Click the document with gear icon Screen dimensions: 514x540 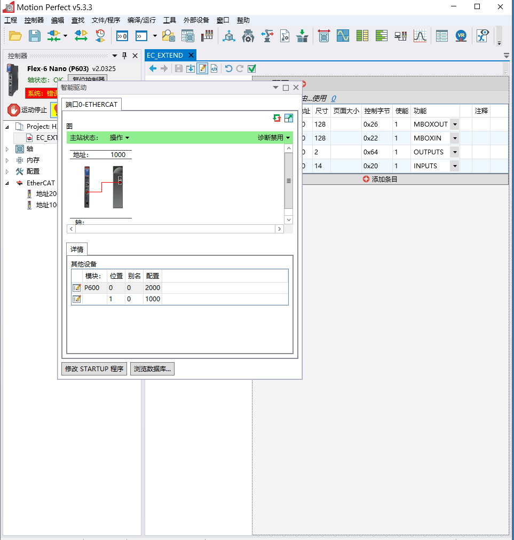(285, 36)
